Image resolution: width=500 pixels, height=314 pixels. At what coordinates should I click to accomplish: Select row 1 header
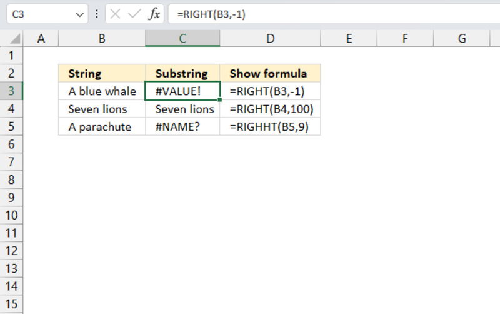[11, 56]
